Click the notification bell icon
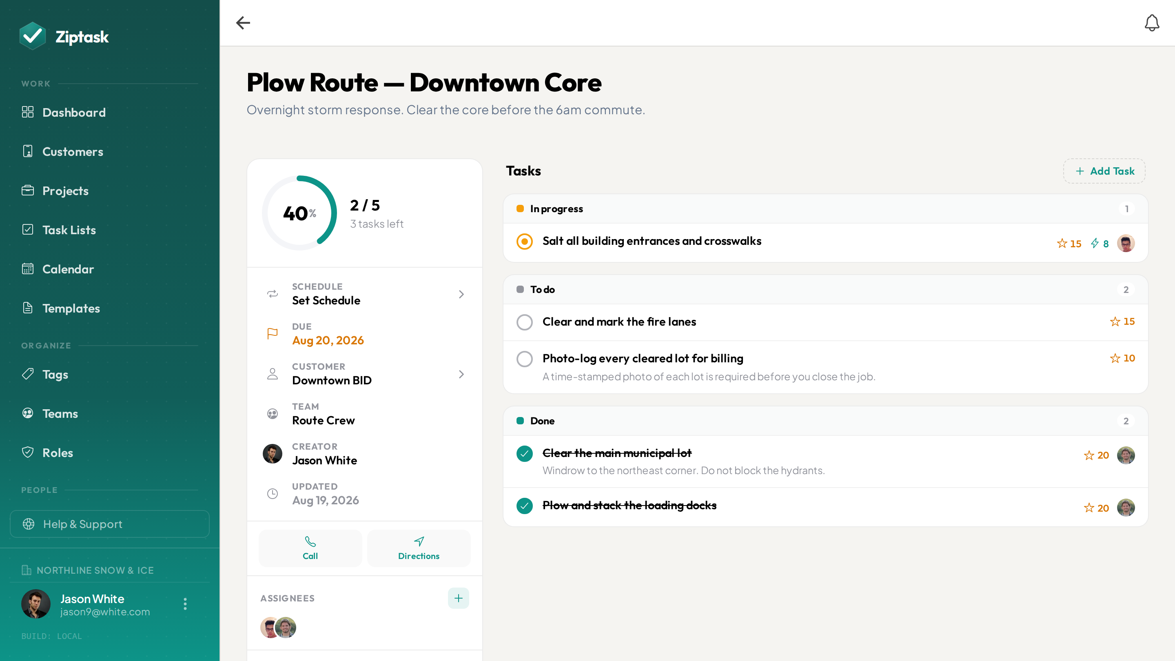The image size is (1175, 661). (x=1152, y=23)
